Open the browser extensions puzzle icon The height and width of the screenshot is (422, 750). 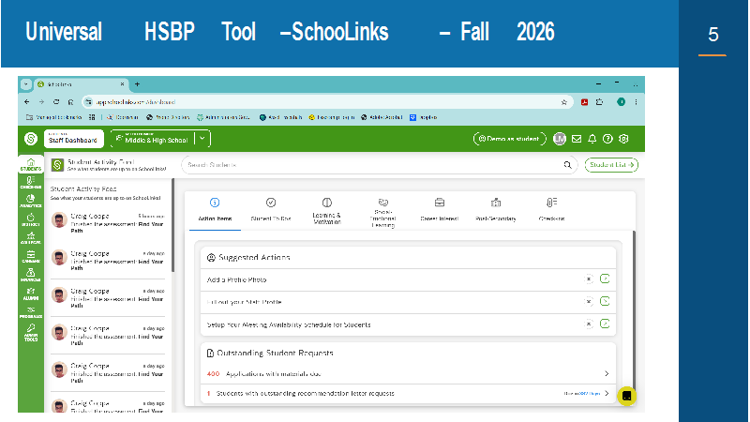coord(599,102)
